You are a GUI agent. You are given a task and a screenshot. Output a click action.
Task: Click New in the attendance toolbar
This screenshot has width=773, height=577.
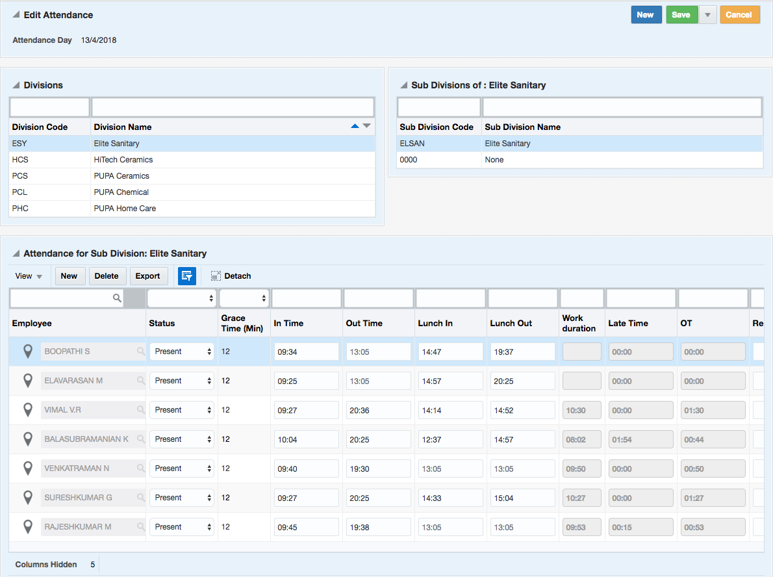(70, 276)
